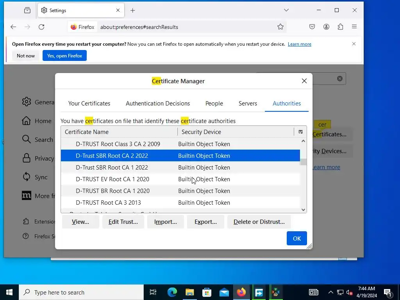Select D-TRUST Root CA 3 2013 row
This screenshot has width=400, height=300.
[180, 203]
